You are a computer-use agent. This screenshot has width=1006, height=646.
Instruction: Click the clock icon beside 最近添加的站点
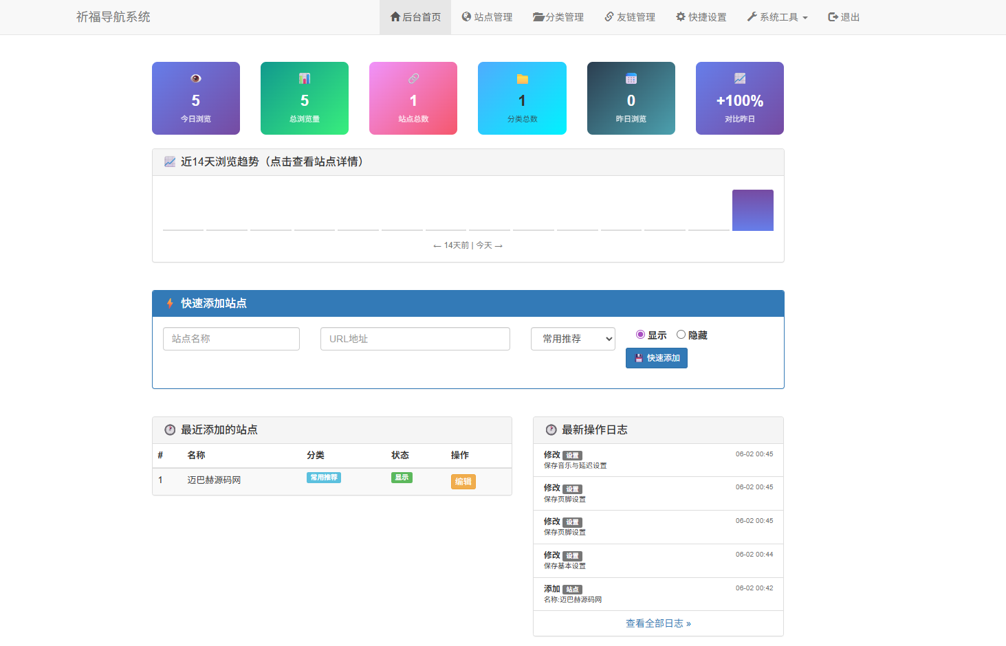[170, 430]
